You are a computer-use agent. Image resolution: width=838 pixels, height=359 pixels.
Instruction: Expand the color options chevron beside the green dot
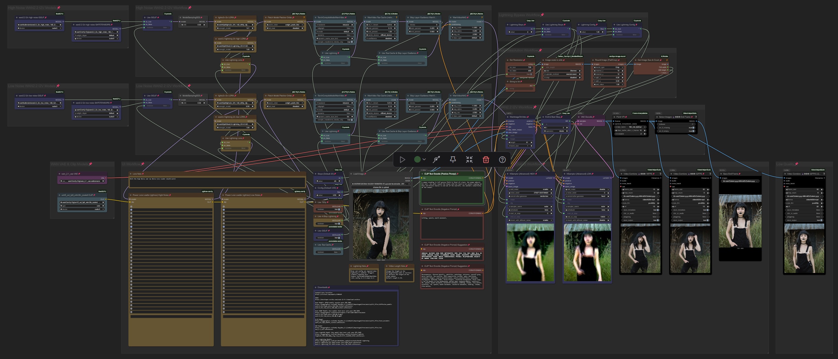[424, 159]
